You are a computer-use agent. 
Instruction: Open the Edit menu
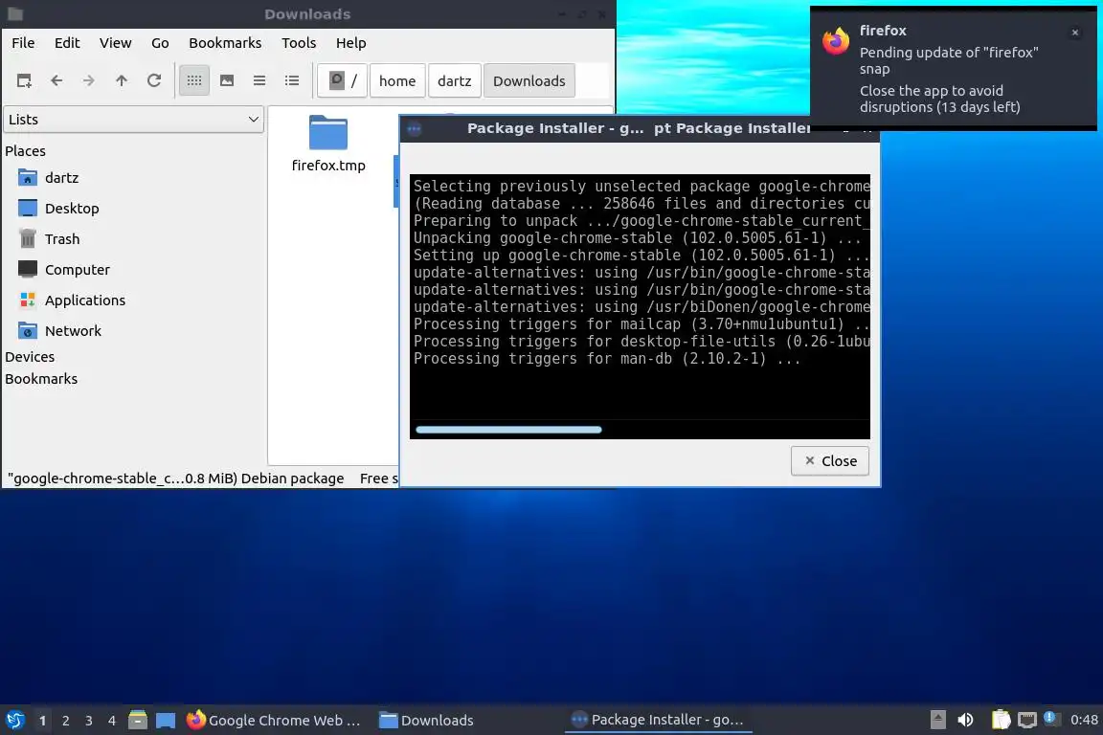pyautogui.click(x=67, y=43)
